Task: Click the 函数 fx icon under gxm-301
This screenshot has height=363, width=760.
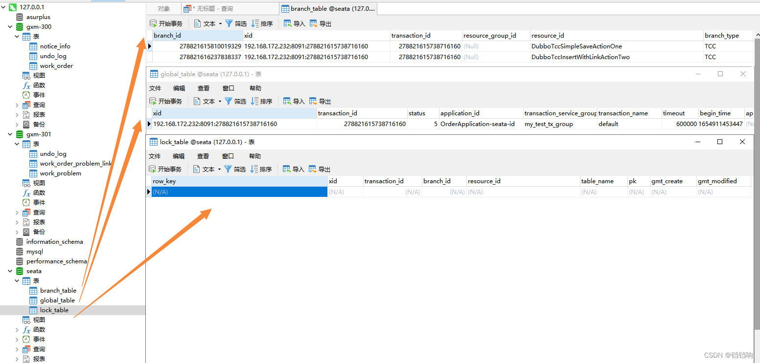Action: coord(26,193)
